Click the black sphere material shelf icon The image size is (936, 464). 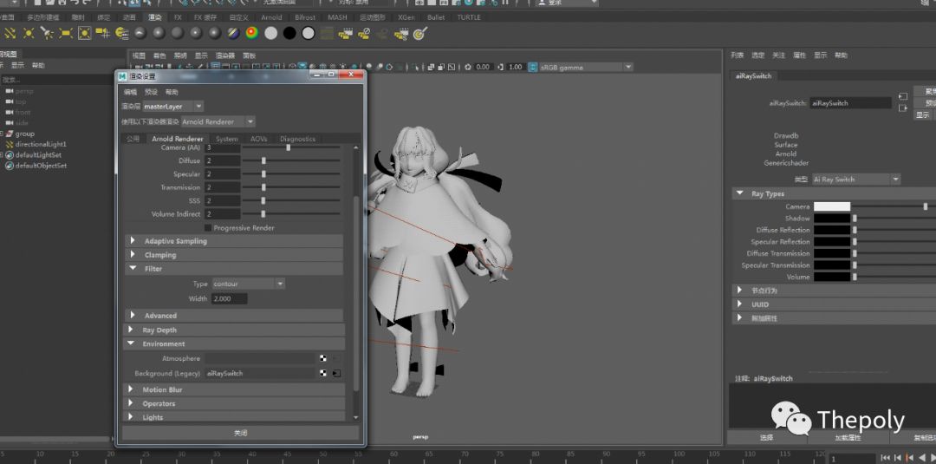click(x=289, y=33)
